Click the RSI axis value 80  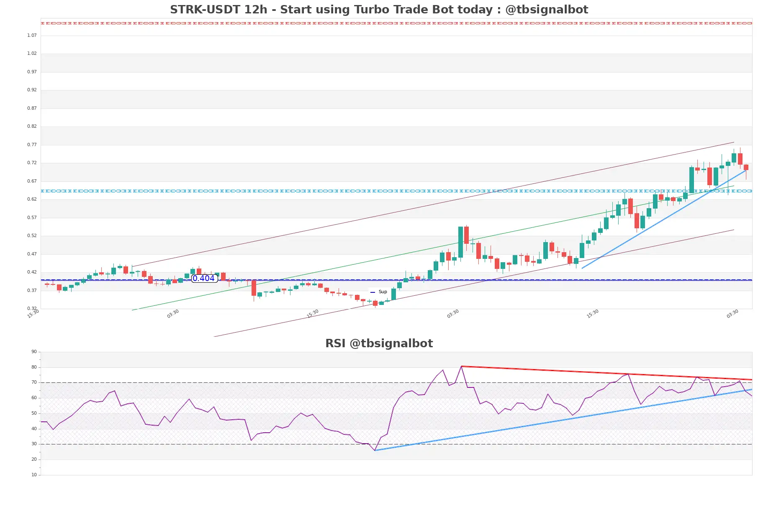pyautogui.click(x=34, y=367)
